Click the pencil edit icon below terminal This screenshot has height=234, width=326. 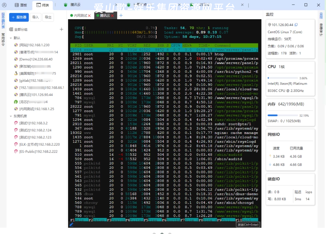click(72, 224)
